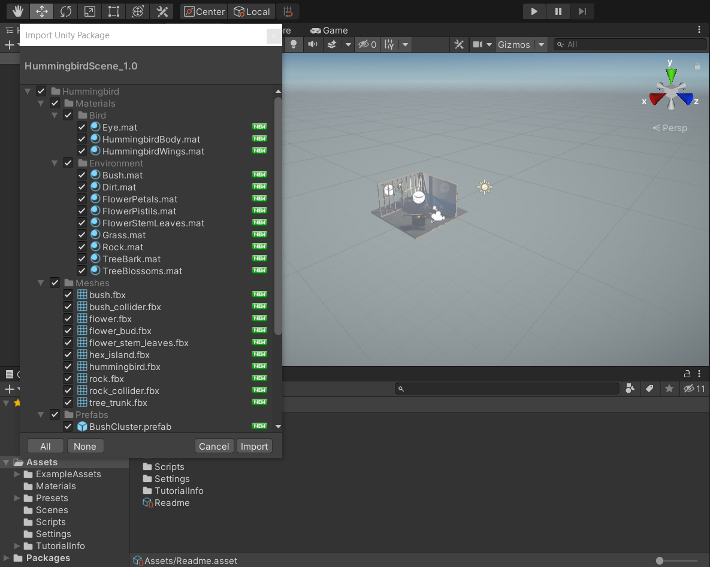Click the All button in import dialog
710x567 pixels.
coord(46,446)
